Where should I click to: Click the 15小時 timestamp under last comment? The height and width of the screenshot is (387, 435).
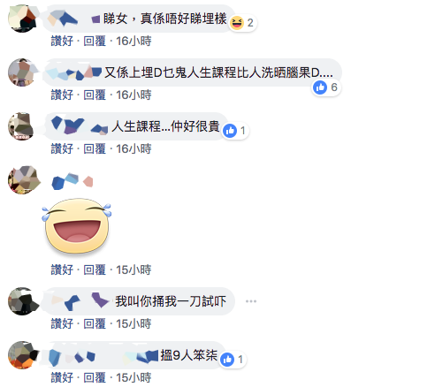[x=134, y=377]
